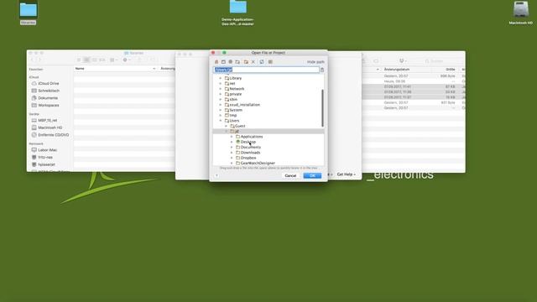Expand the Network folder node
Image resolution: width=537 pixels, height=302 pixels.
tap(221, 89)
